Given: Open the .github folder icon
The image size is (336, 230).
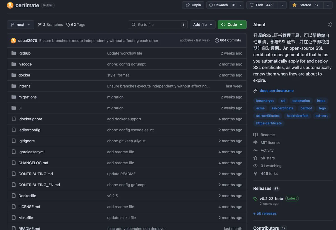Looking at the screenshot, I should (14, 53).
